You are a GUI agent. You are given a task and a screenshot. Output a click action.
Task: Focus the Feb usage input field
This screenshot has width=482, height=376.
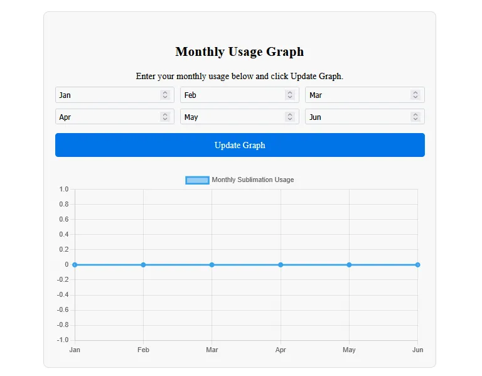pyautogui.click(x=232, y=95)
